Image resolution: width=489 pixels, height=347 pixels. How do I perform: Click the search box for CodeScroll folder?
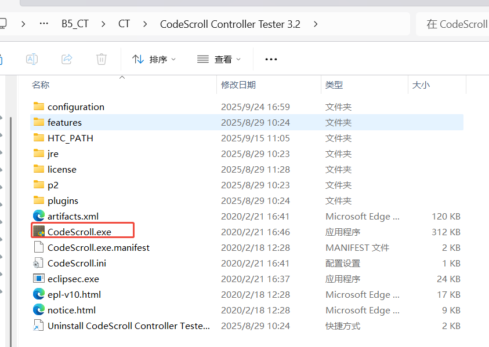455,24
